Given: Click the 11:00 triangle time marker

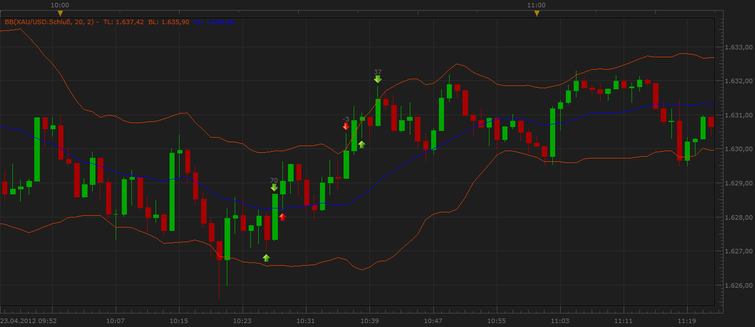Looking at the screenshot, I should pyautogui.click(x=537, y=13).
